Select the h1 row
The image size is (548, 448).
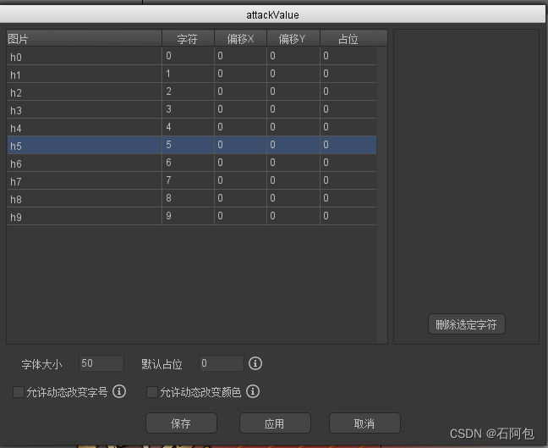(x=192, y=74)
